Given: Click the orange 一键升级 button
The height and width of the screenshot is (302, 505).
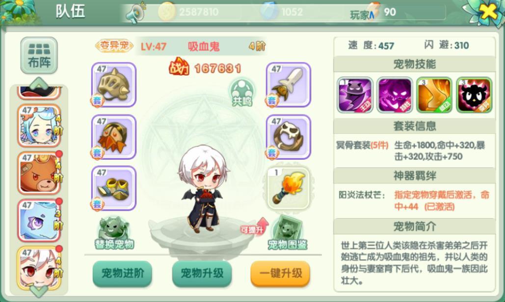Looking at the screenshot, I should [x=280, y=274].
